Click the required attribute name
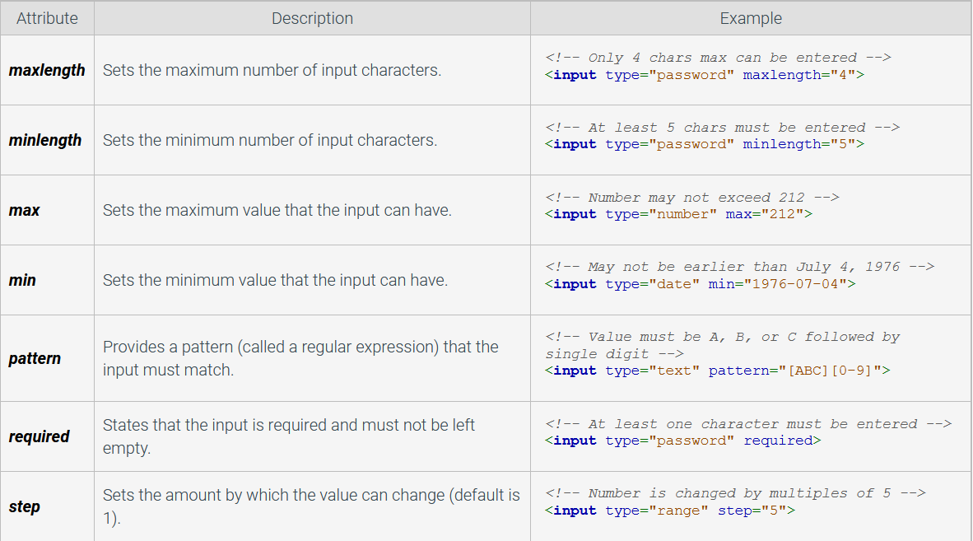973x541 pixels. tap(39, 436)
